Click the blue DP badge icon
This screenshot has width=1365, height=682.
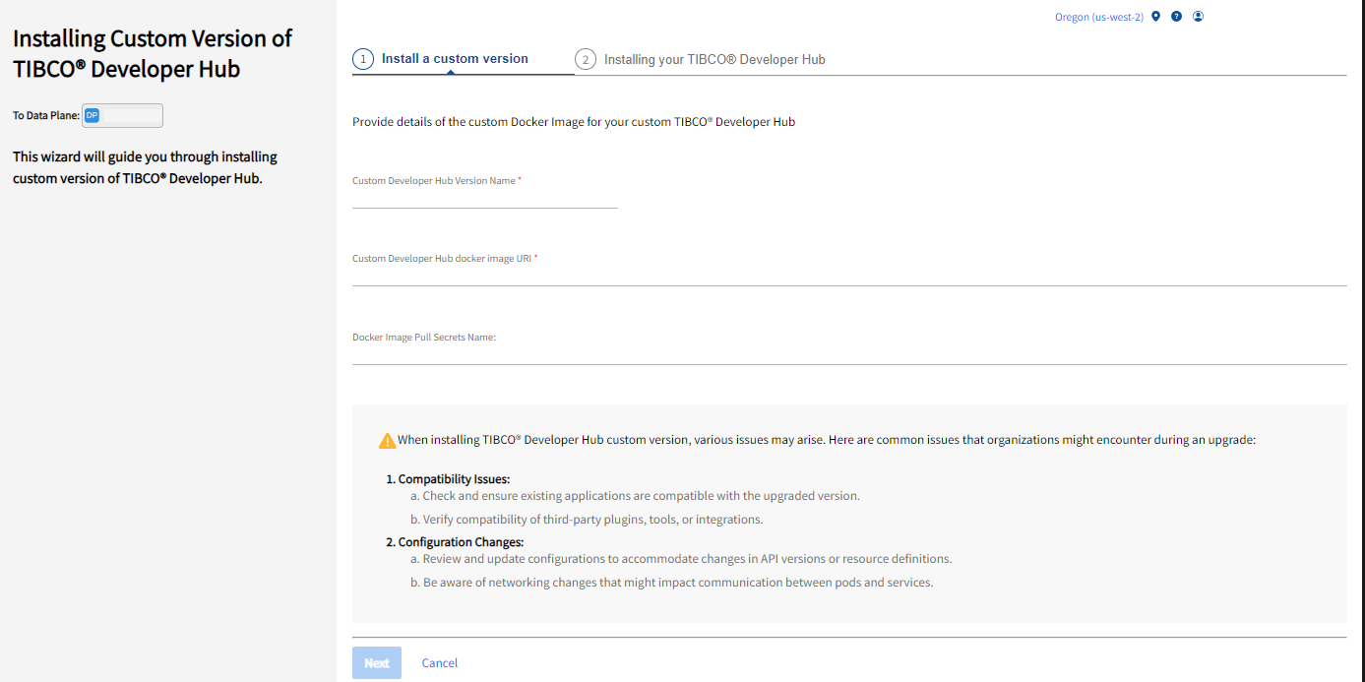click(92, 116)
